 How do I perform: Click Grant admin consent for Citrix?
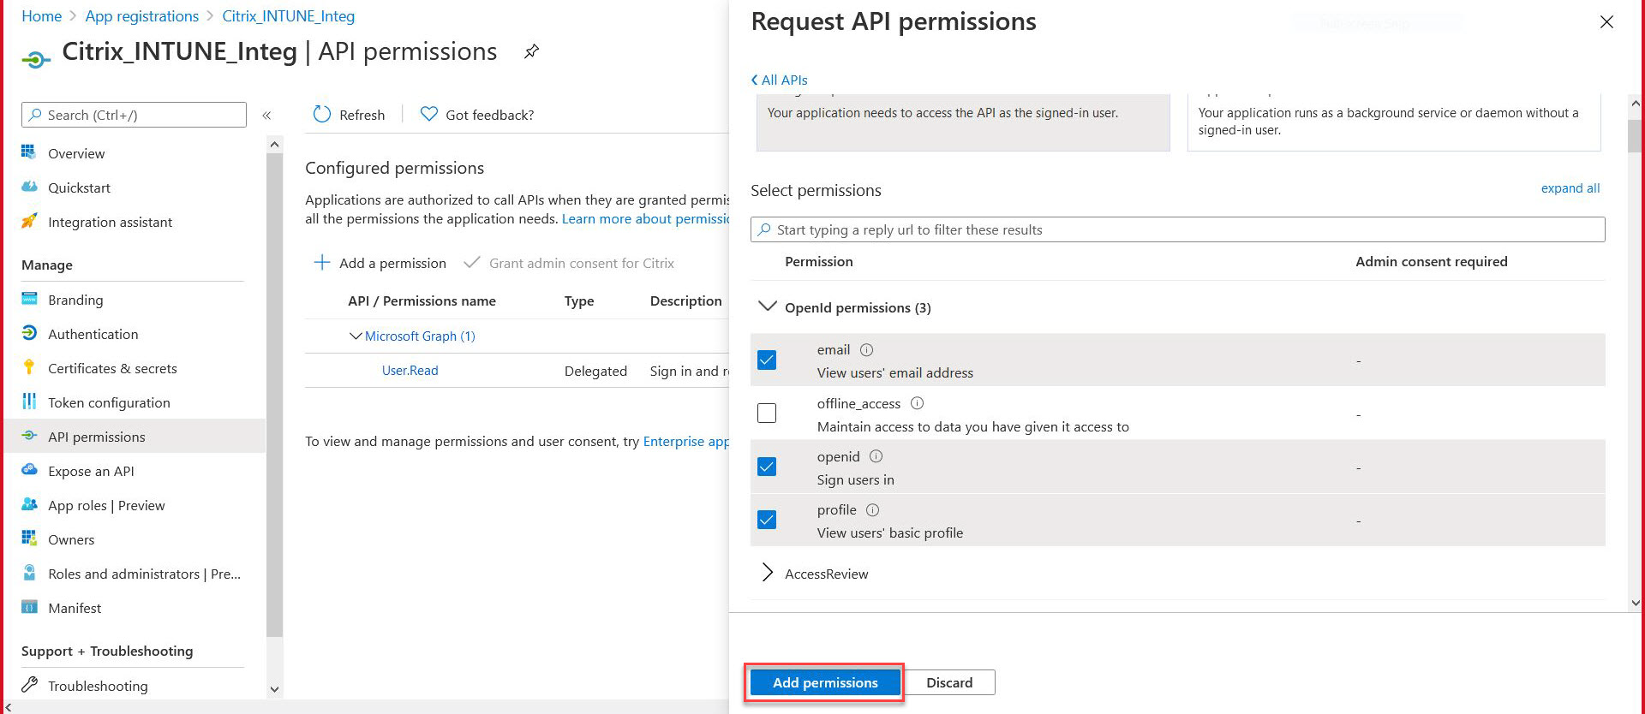click(x=569, y=263)
